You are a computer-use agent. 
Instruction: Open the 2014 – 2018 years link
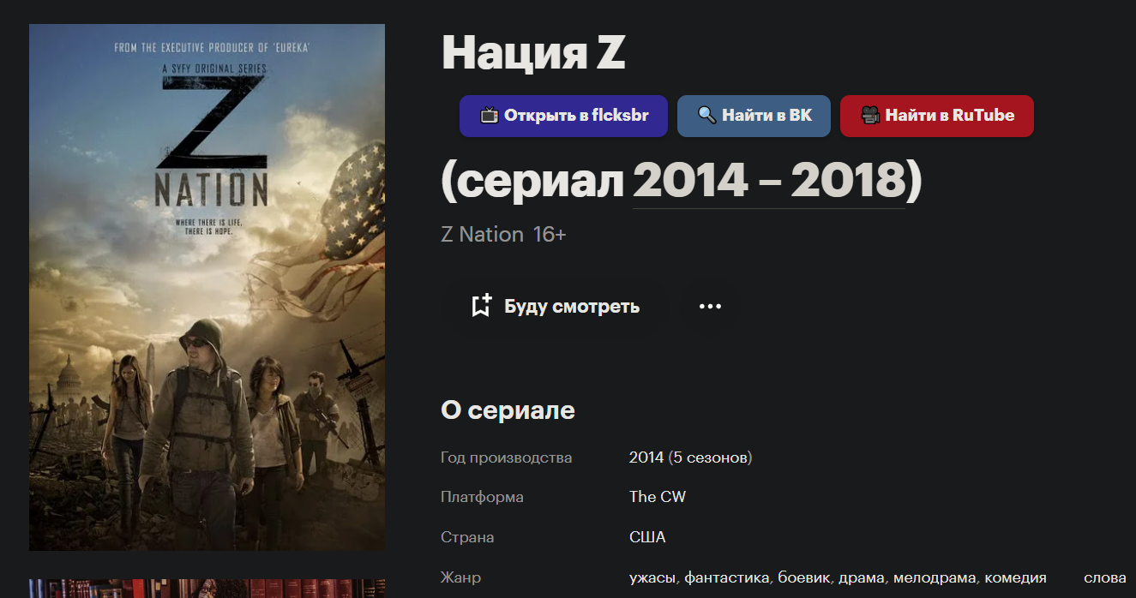(769, 181)
